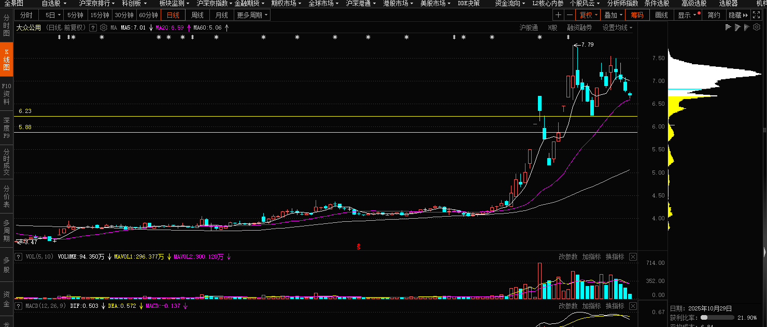Click the zoom-in plus button
The width and height of the screenshot is (767, 327).
coord(558,15)
